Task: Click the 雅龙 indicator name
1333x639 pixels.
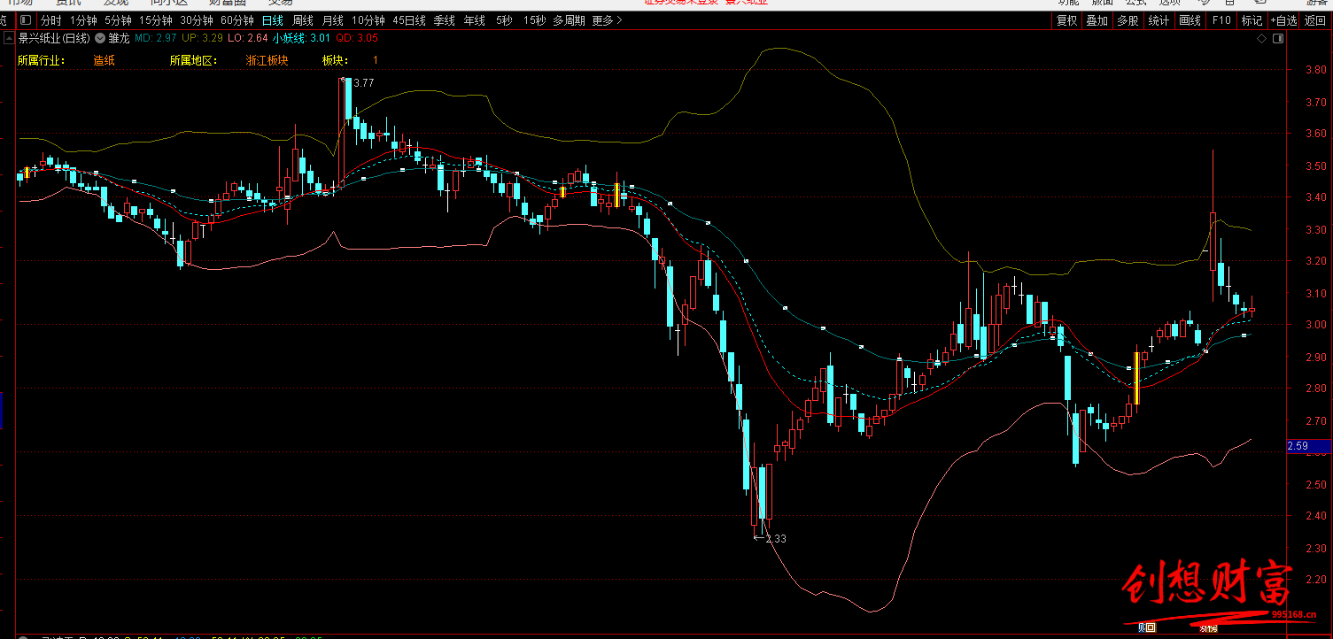Action: 119,38
